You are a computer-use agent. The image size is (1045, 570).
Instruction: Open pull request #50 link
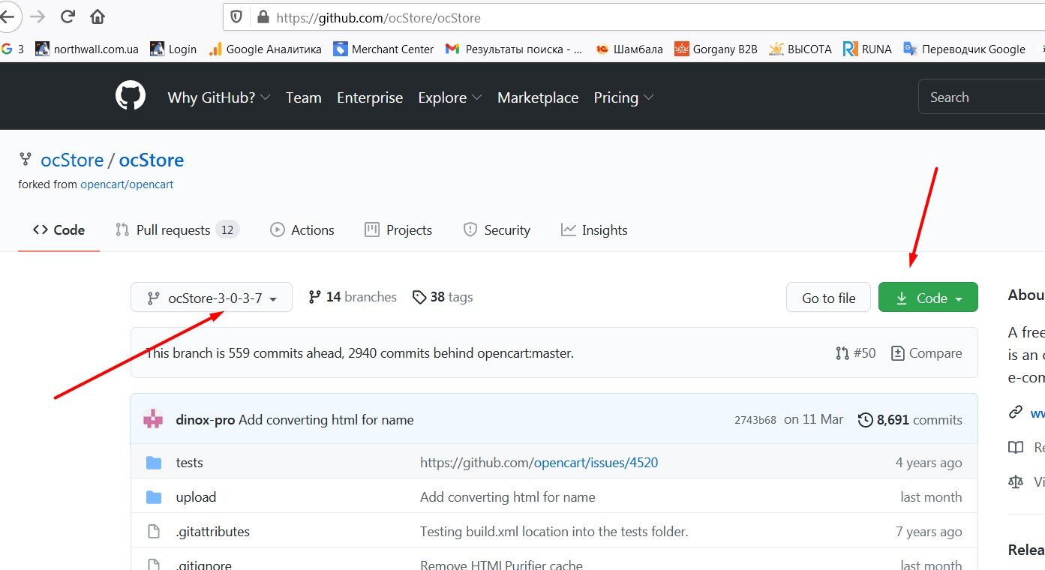click(x=855, y=353)
